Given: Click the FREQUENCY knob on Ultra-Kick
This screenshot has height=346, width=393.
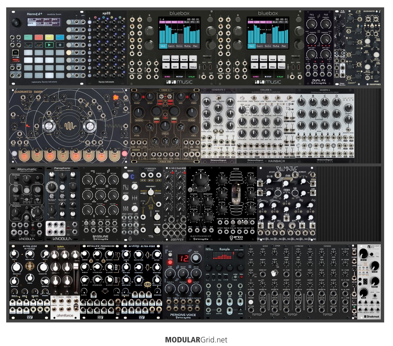Looking at the screenshot, I should [17, 267].
